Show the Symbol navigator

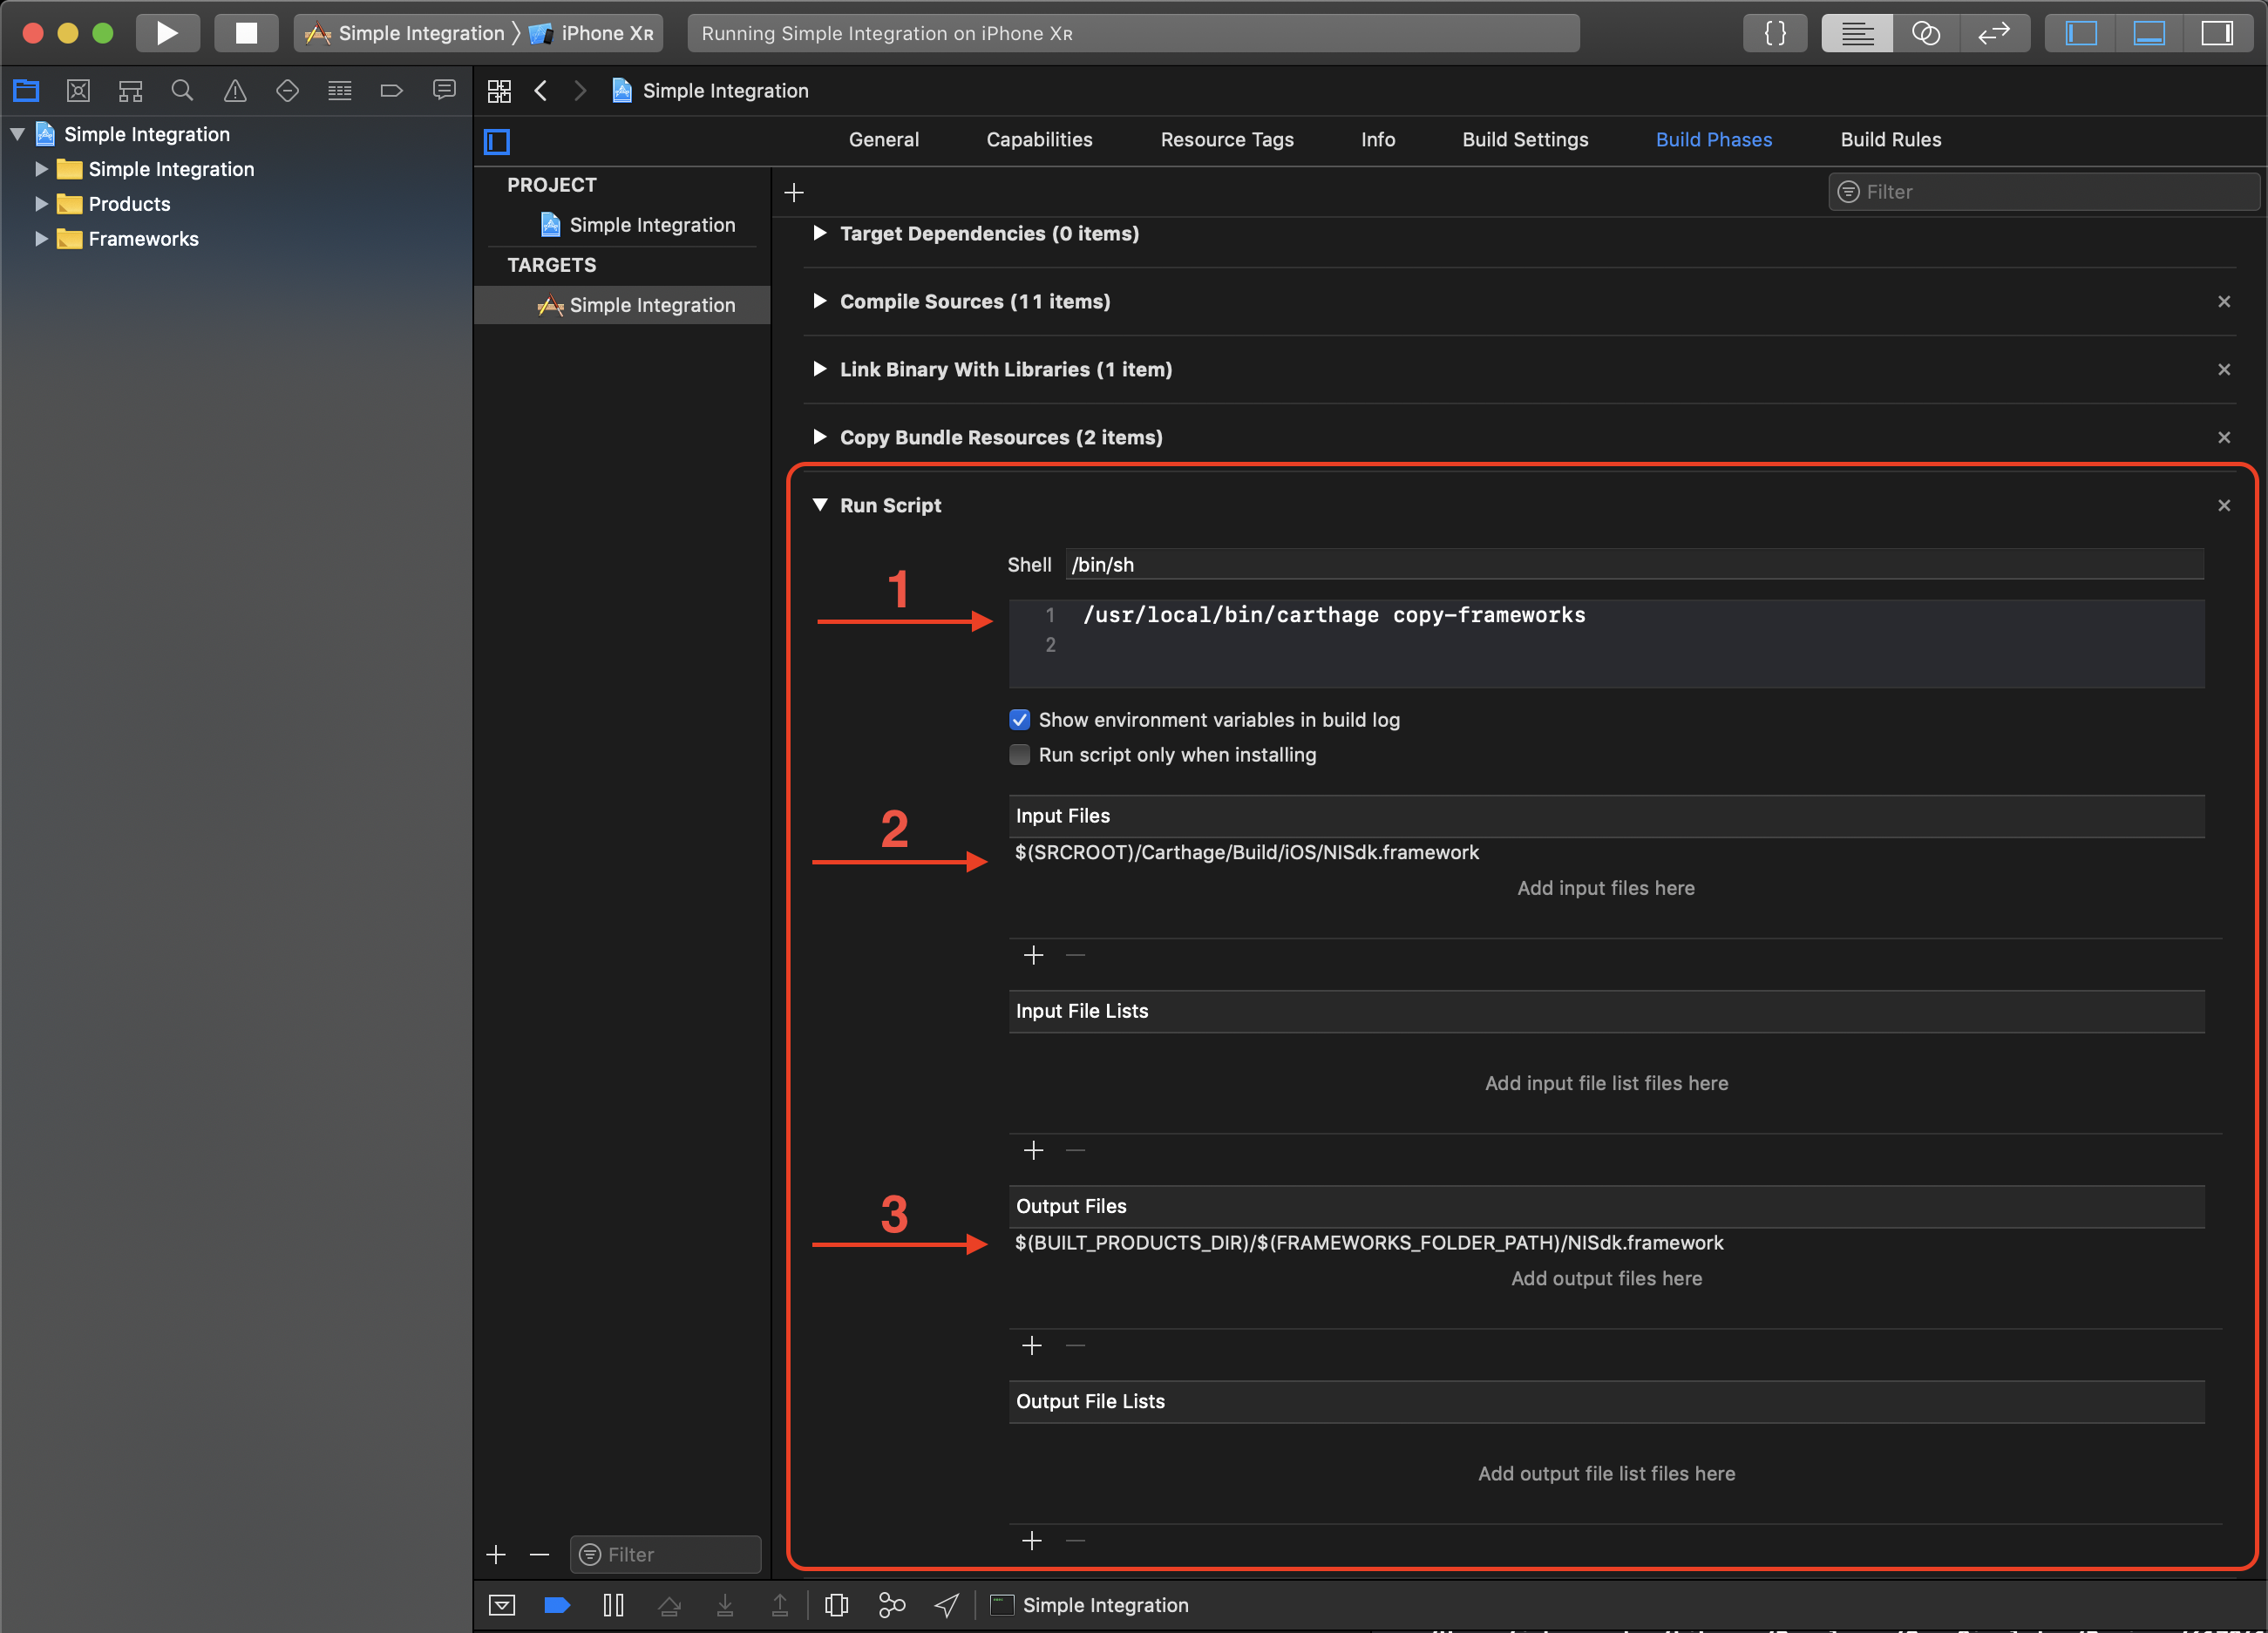(130, 91)
